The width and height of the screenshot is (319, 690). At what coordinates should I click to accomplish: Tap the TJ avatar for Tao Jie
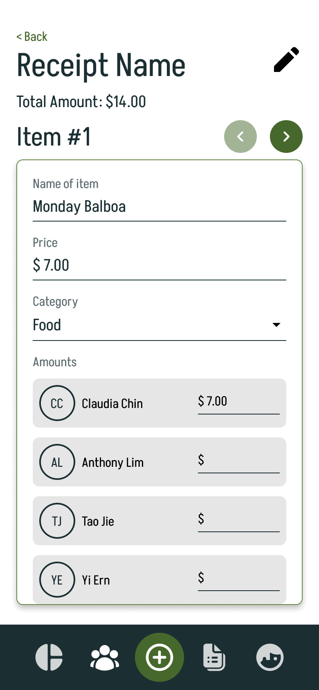(x=57, y=521)
